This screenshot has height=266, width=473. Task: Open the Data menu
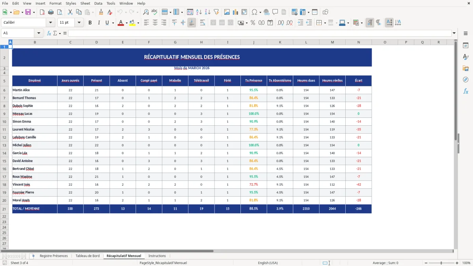pyautogui.click(x=98, y=3)
